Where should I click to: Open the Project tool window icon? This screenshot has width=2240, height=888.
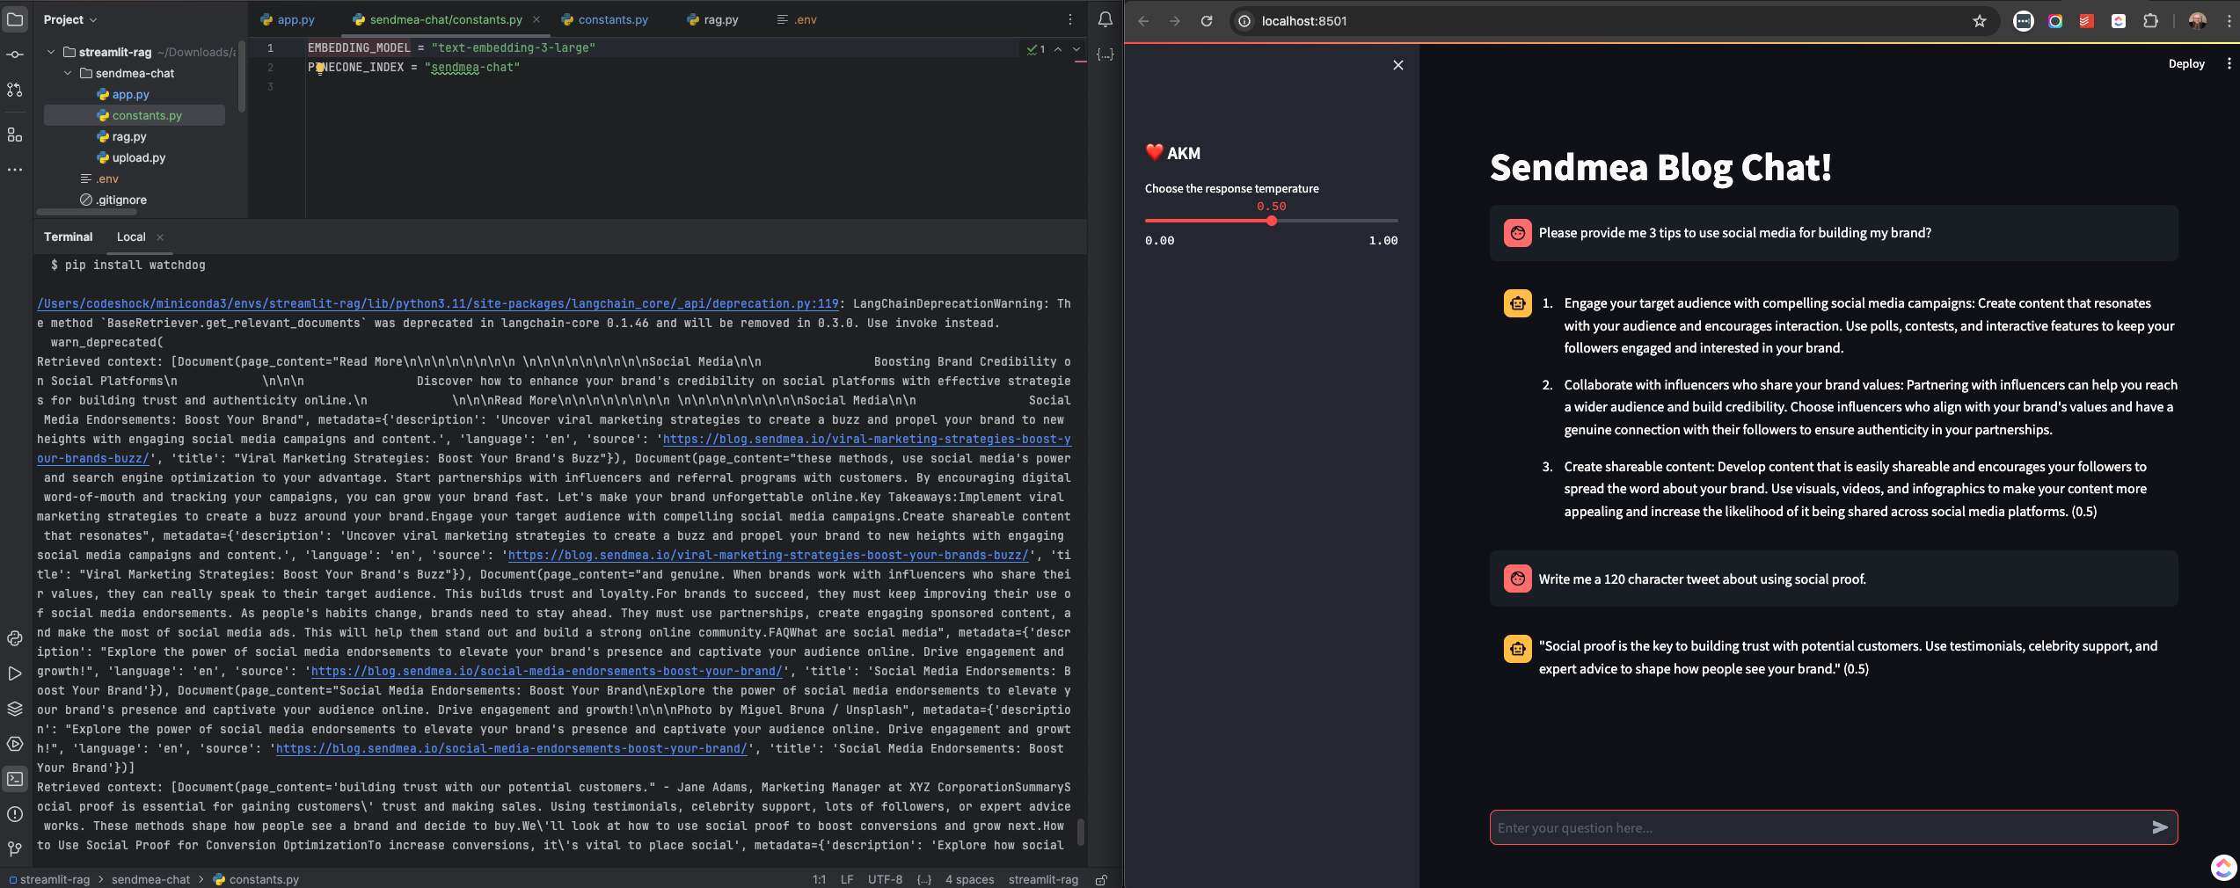(15, 19)
